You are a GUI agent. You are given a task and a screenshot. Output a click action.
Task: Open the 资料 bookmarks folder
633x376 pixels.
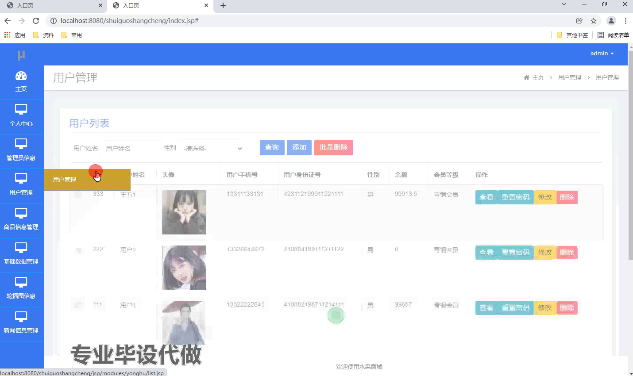[43, 35]
